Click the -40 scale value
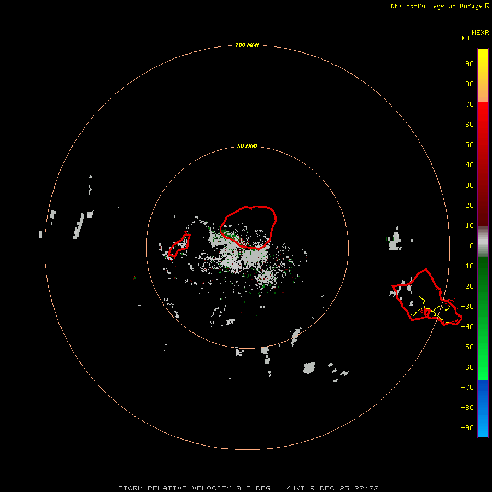The height and width of the screenshot is (492, 492). coord(467,327)
